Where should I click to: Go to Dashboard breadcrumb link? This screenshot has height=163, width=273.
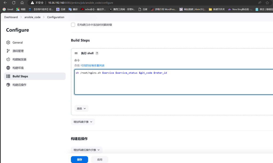(x=11, y=17)
